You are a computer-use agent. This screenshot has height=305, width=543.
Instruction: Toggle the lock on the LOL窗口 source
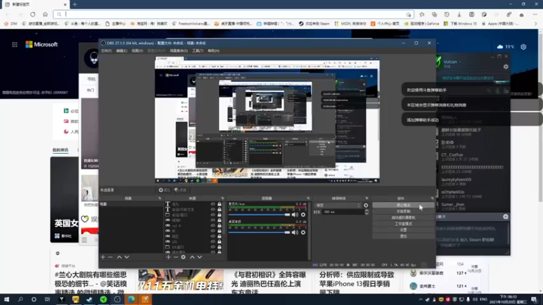(219, 247)
